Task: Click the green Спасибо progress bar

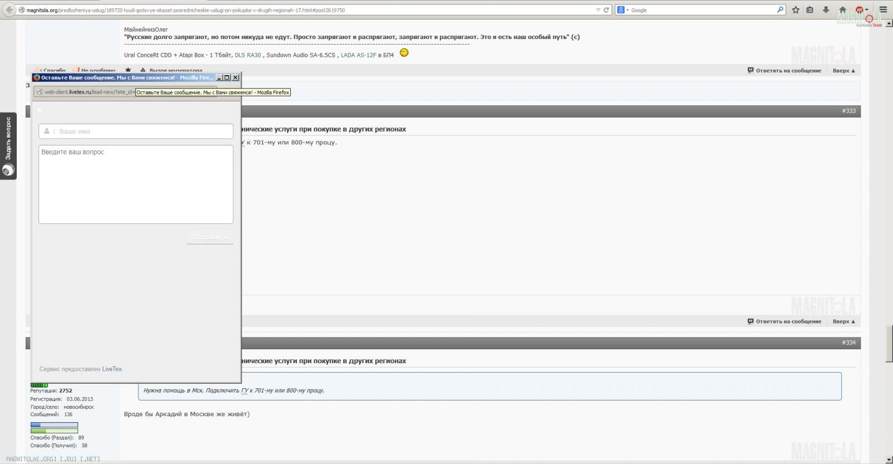Action: (x=54, y=431)
